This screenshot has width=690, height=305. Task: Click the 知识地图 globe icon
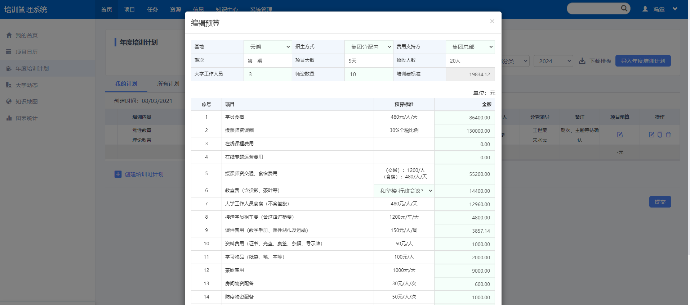pos(9,101)
